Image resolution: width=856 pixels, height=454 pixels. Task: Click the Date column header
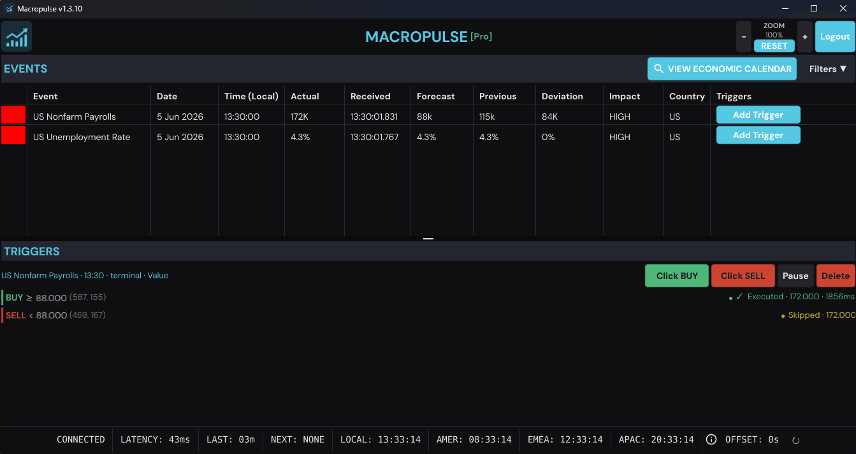point(167,96)
